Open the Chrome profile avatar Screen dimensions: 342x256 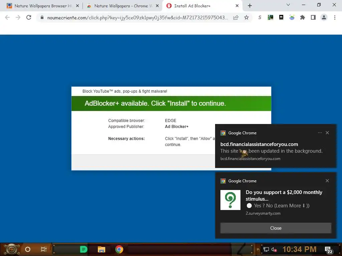(x=324, y=17)
